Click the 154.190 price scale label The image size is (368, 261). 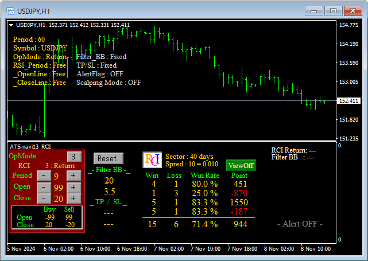click(348, 44)
